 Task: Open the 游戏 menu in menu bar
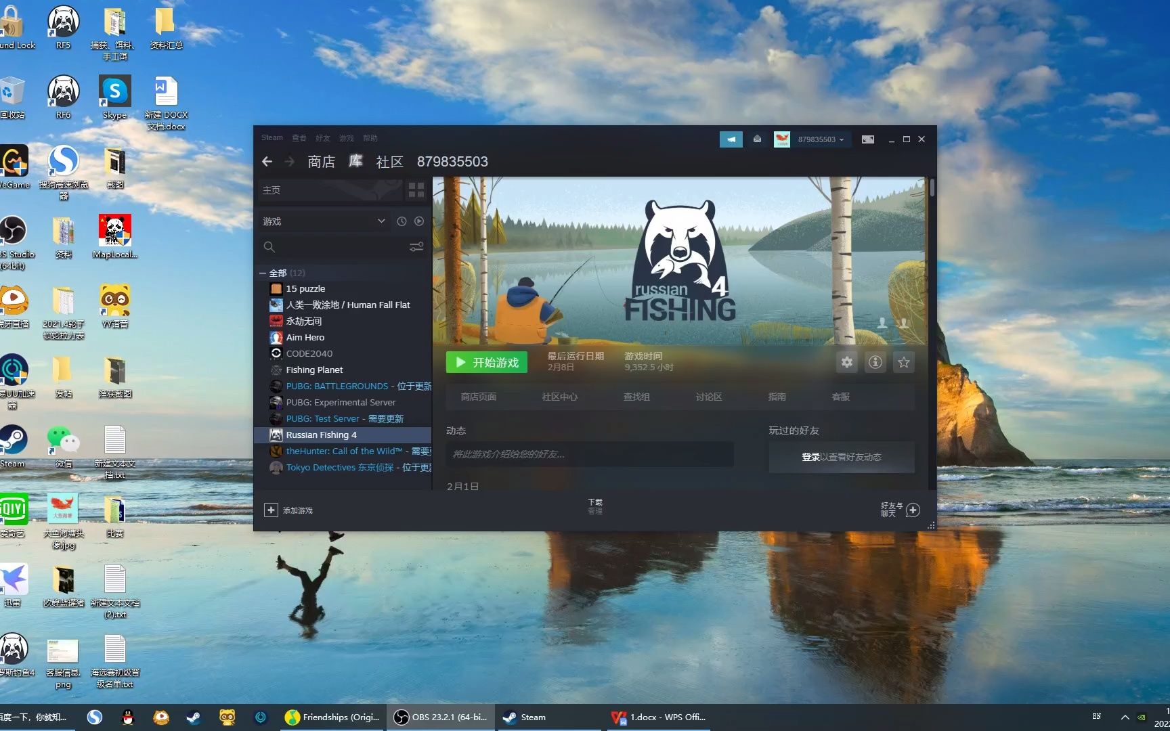[x=347, y=138]
